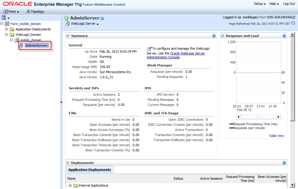The image size is (298, 189).
Task: Select the Application Deployments tab
Action: (x=90, y=170)
